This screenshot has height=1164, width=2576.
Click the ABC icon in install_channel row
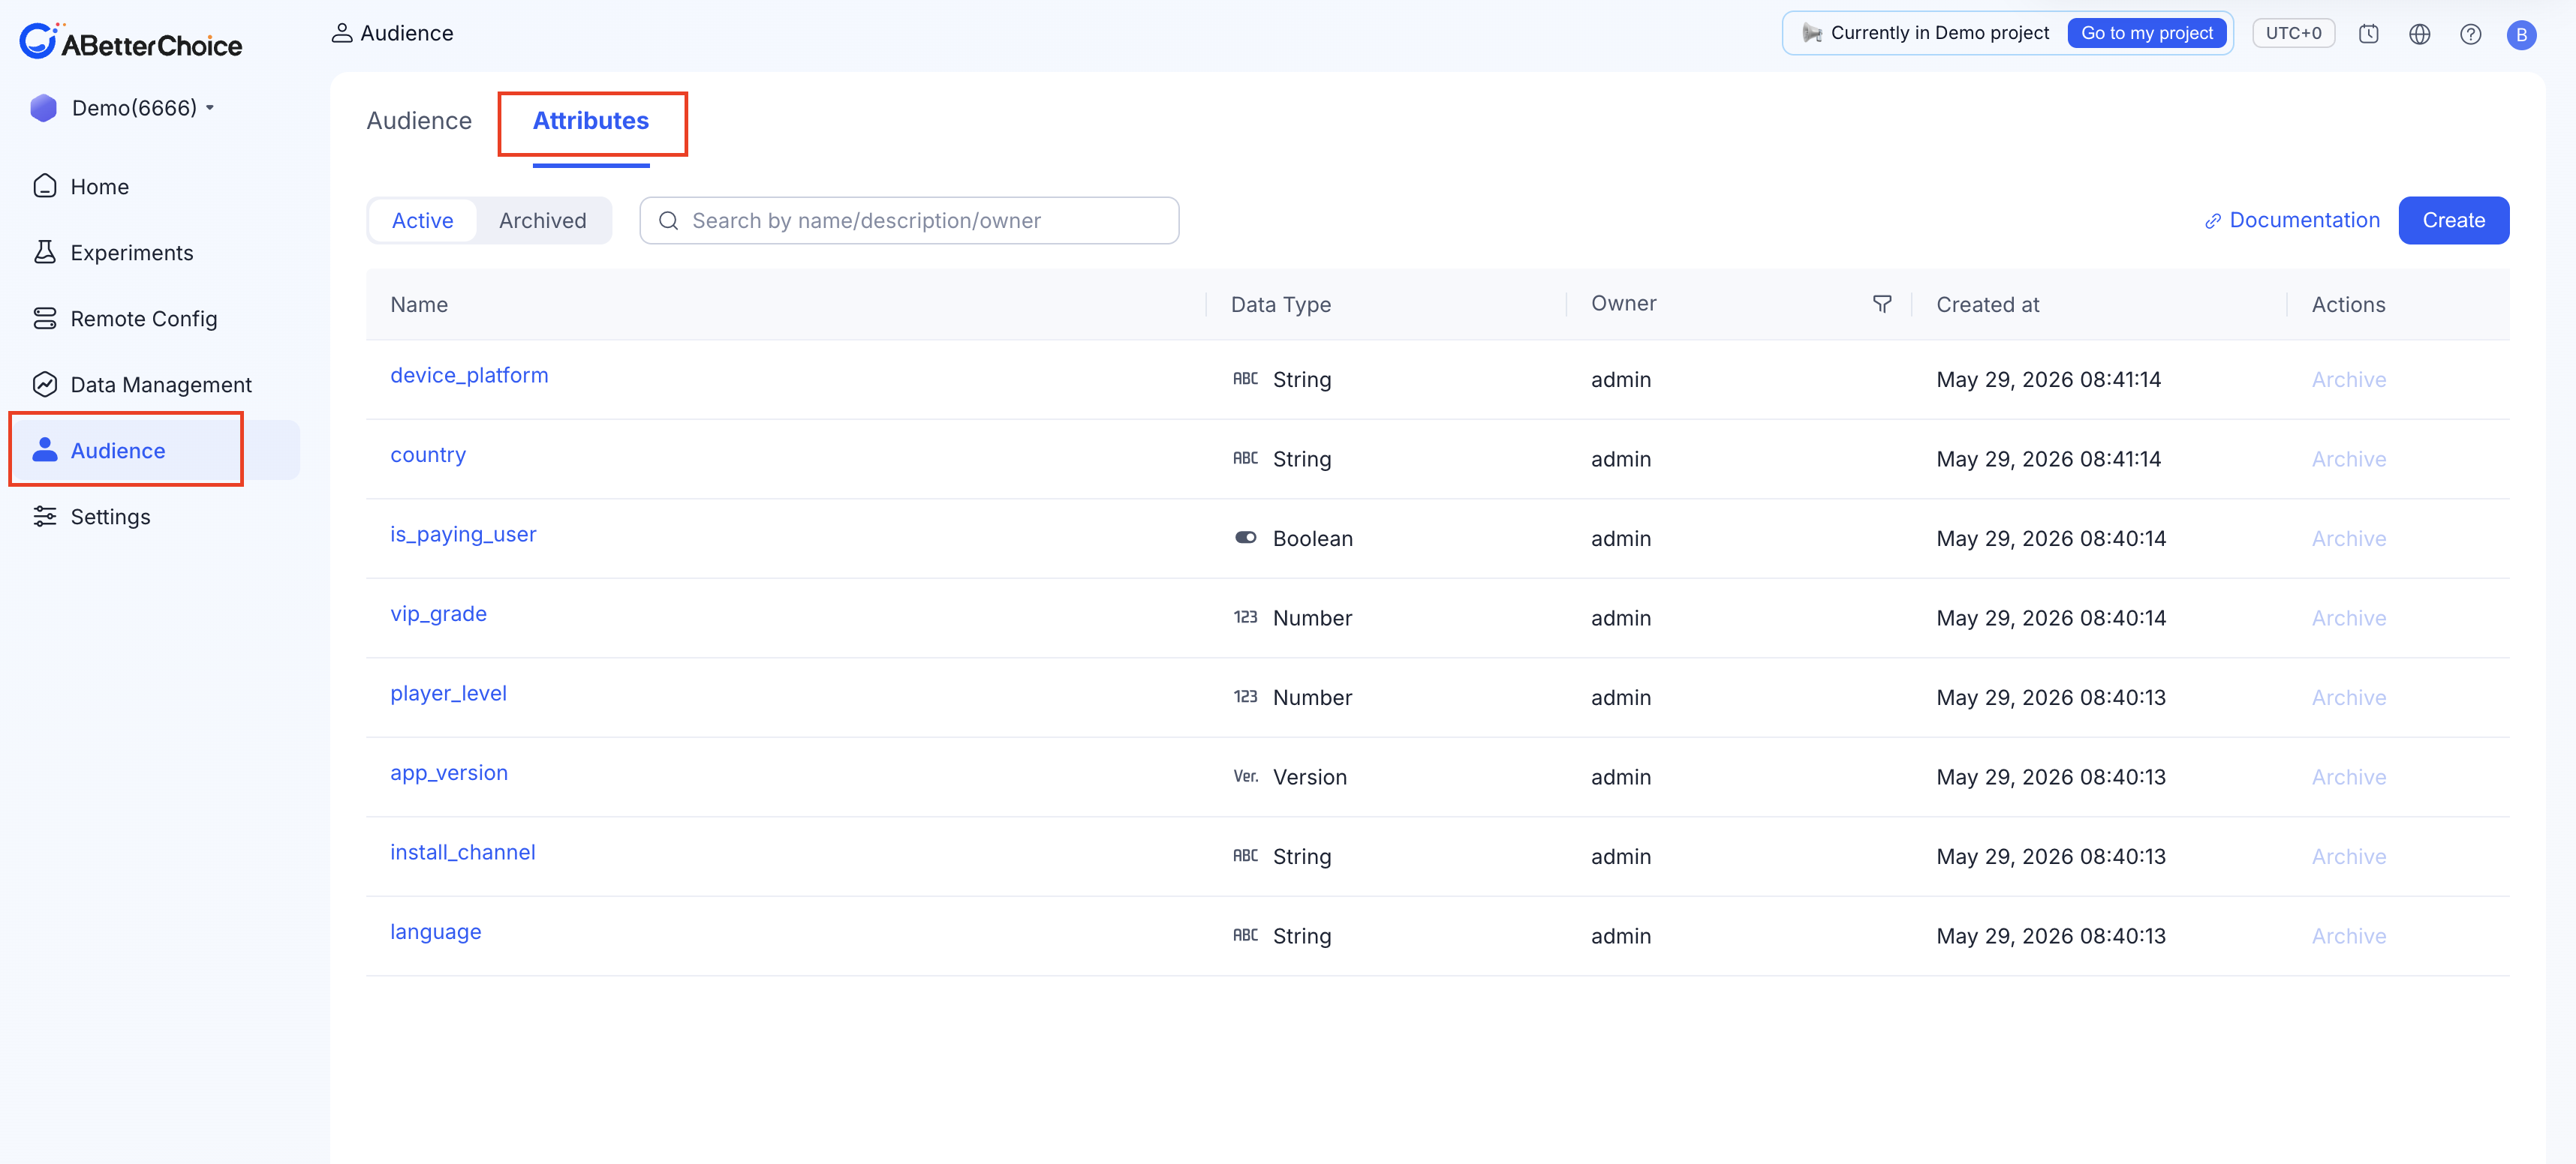(x=1245, y=855)
